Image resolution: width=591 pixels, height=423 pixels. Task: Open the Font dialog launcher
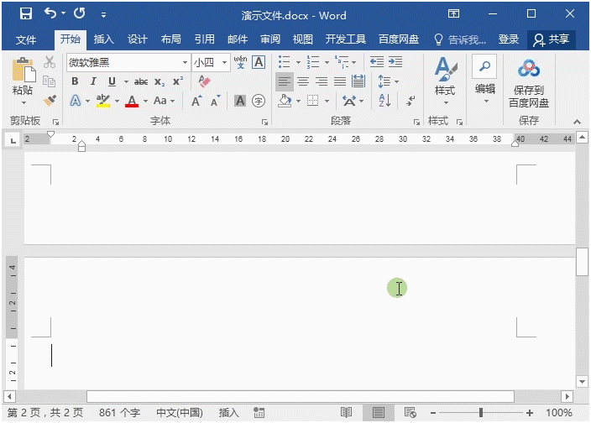(x=264, y=122)
